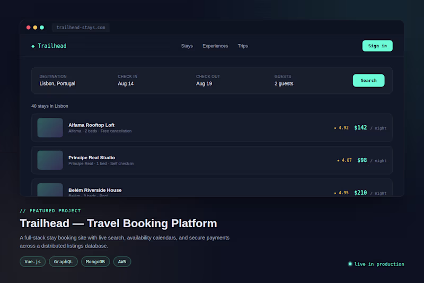Click the star icon beside rating 4.95

click(x=335, y=193)
